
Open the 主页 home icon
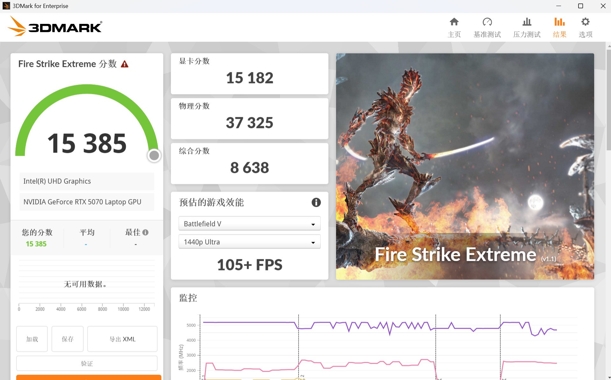point(454,27)
